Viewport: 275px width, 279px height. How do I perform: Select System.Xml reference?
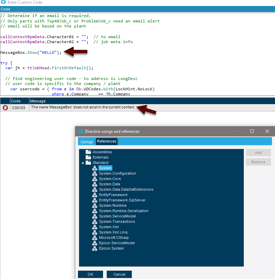tap(109, 227)
